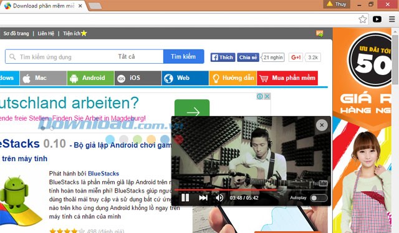
Task: Click the shopping cart icon
Action: [x=264, y=79]
